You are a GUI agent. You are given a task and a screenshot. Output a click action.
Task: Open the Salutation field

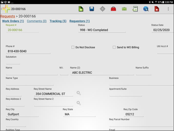click(x=13, y=62)
